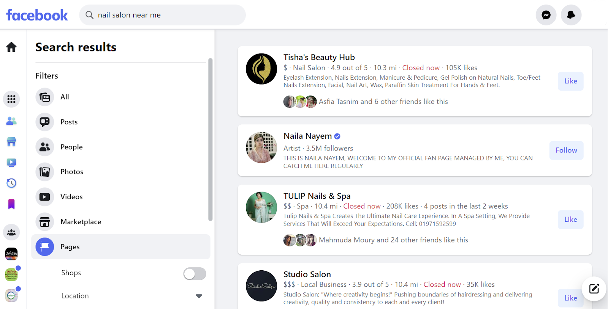Click the Videos filter icon
Screen dimensions: 608x309
coord(45,197)
